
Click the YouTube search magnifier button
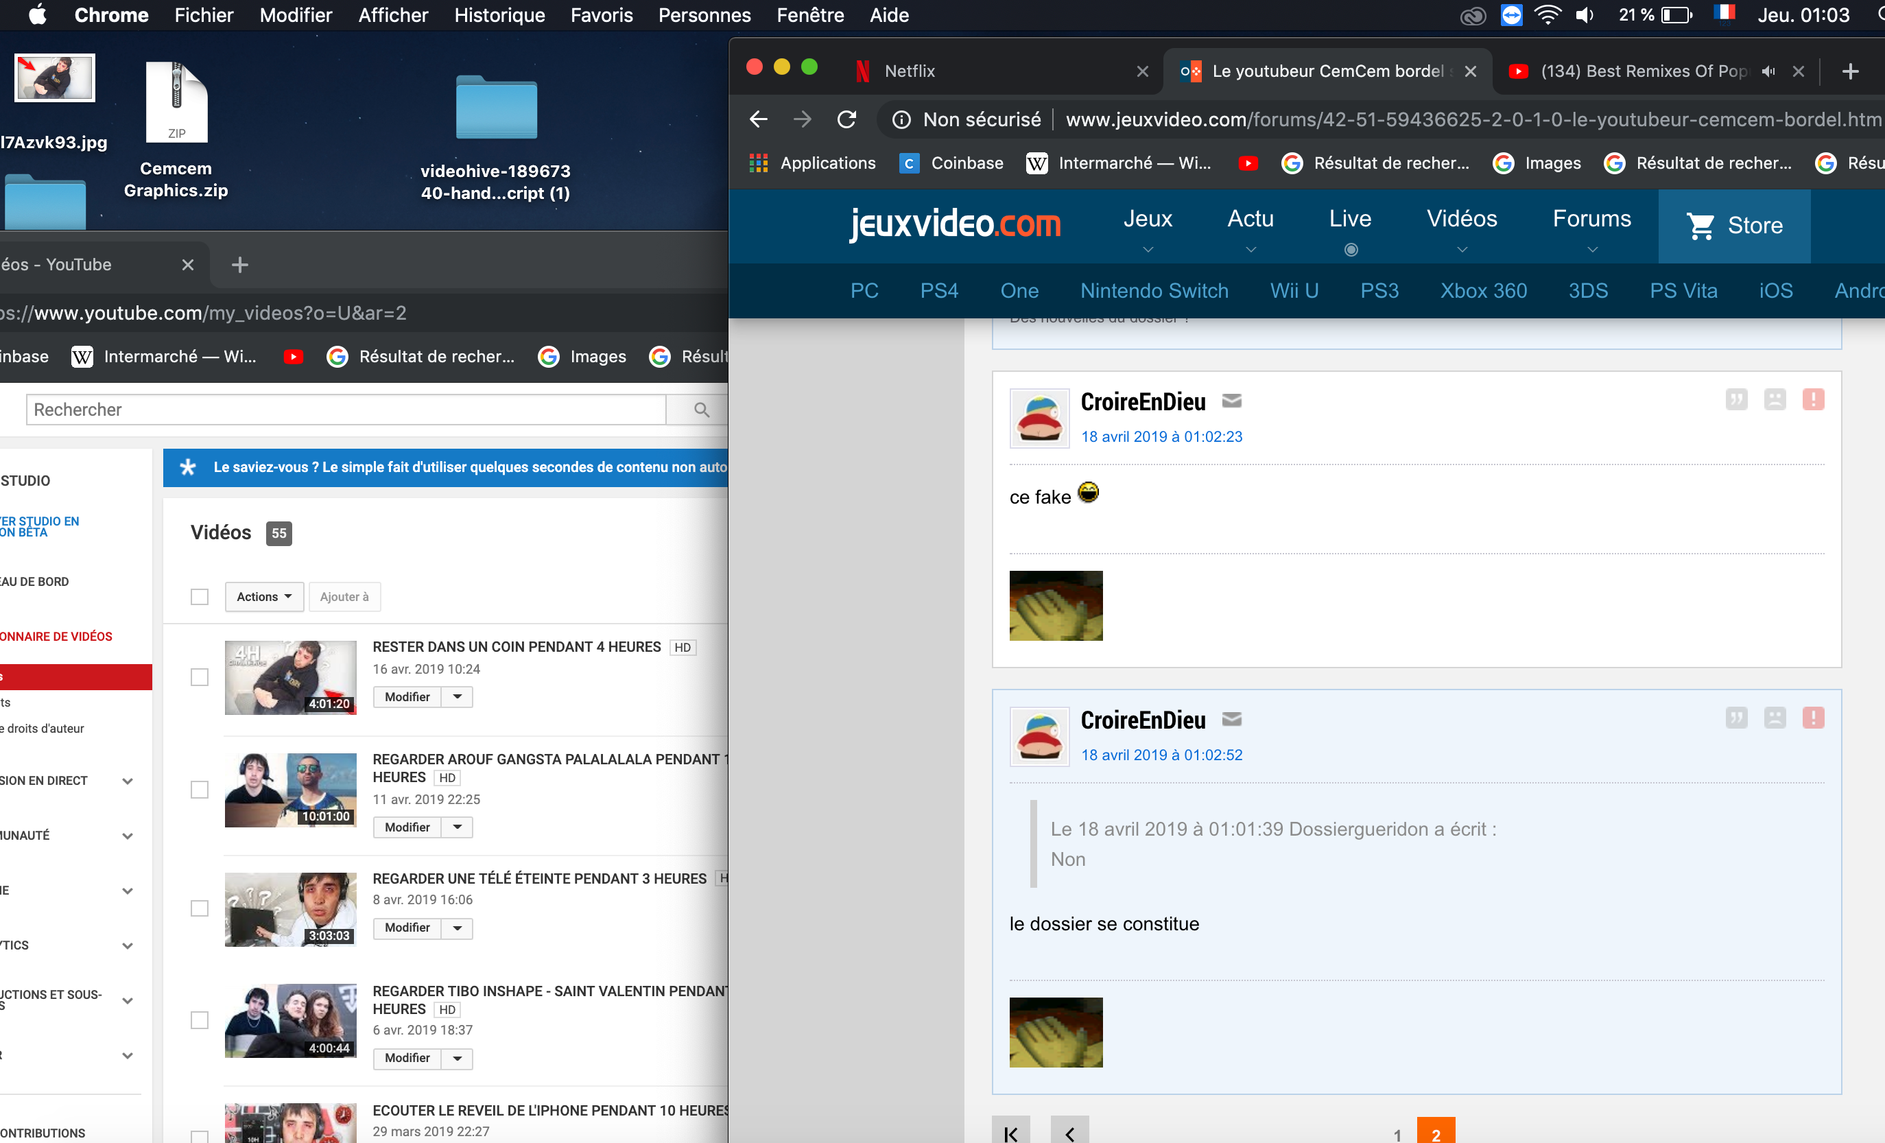(701, 410)
